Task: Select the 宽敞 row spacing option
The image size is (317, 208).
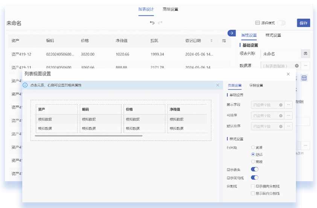Action: 253,161
